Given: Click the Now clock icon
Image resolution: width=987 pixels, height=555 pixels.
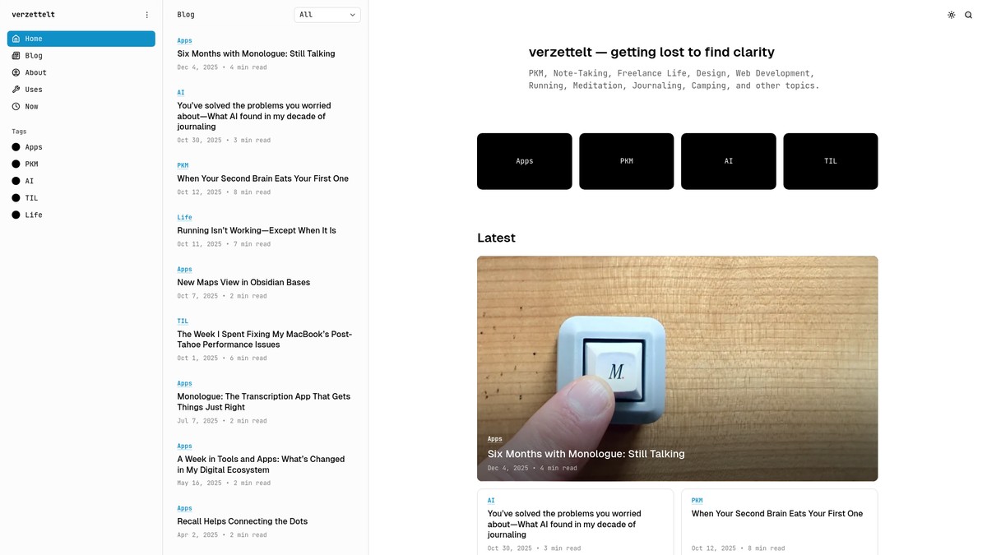Looking at the screenshot, I should [x=16, y=107].
